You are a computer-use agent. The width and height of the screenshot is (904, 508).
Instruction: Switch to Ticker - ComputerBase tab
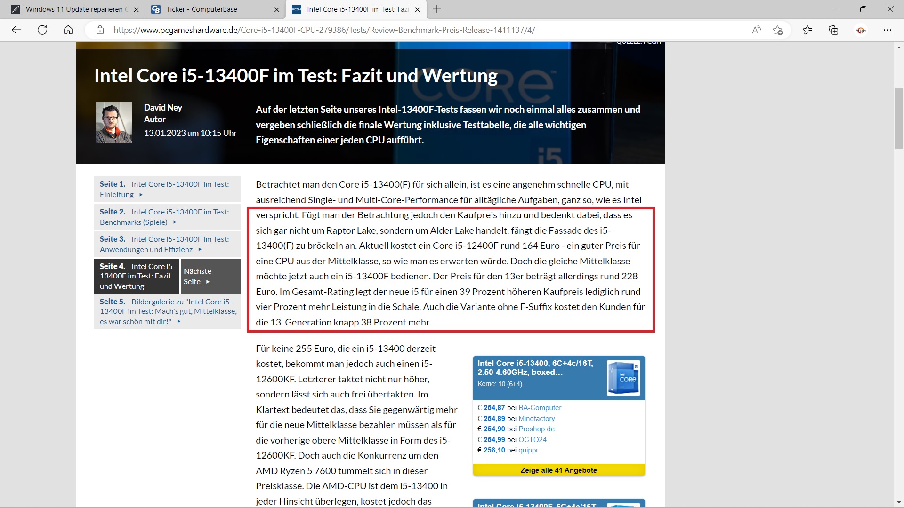pos(207,9)
